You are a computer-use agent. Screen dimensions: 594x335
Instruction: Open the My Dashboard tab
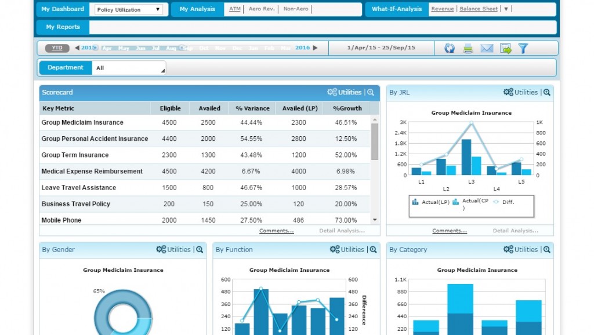pos(63,9)
